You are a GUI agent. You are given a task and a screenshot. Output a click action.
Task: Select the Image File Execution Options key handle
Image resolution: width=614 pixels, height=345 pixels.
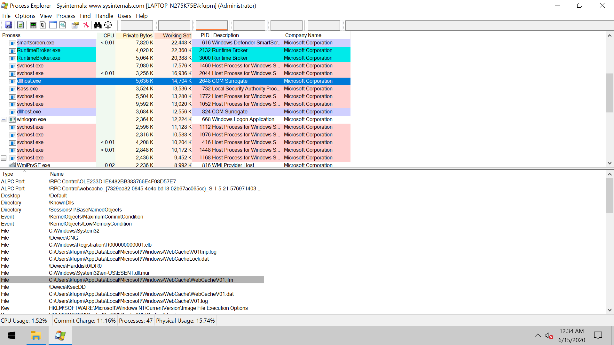tap(132, 308)
